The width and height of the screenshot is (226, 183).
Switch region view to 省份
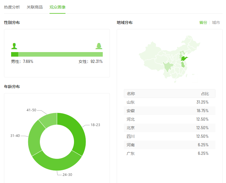[203, 22]
